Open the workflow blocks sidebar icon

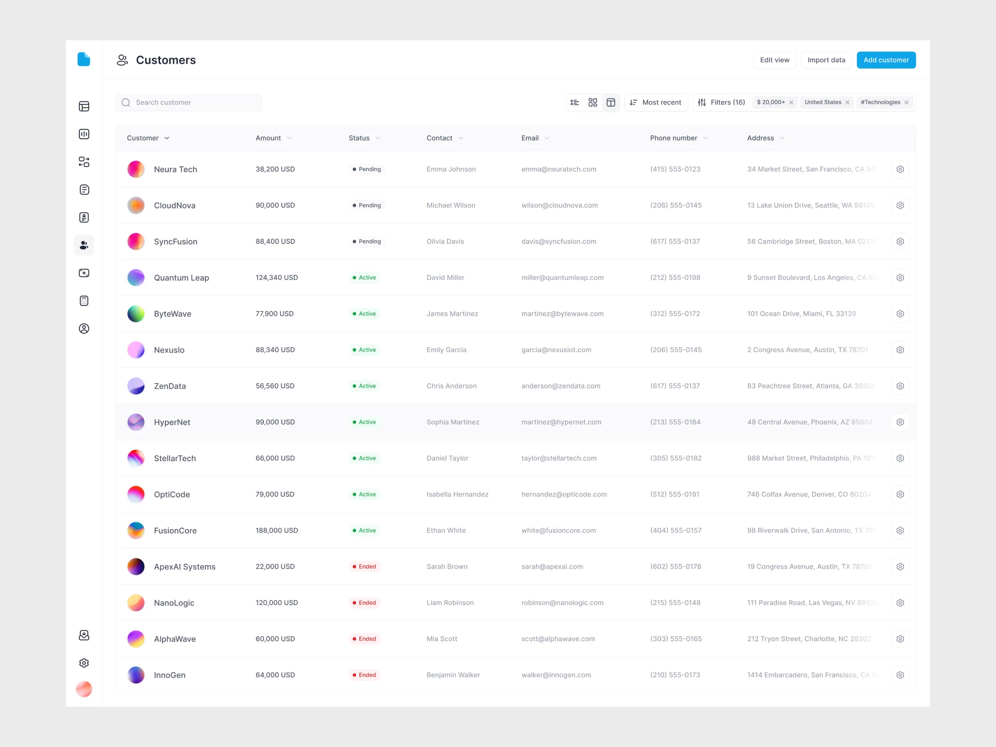(x=84, y=162)
